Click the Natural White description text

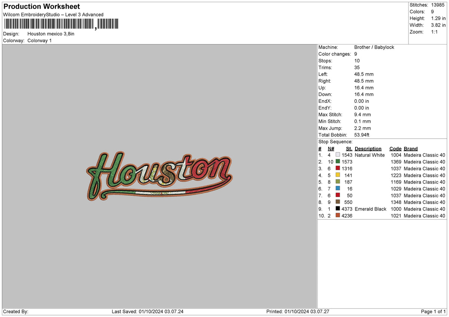(x=370, y=155)
